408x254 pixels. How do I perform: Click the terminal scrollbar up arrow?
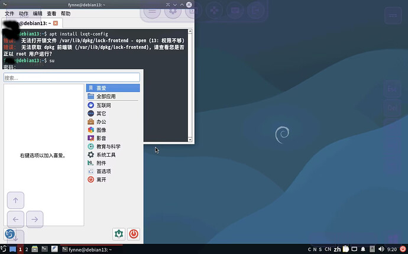click(x=190, y=31)
